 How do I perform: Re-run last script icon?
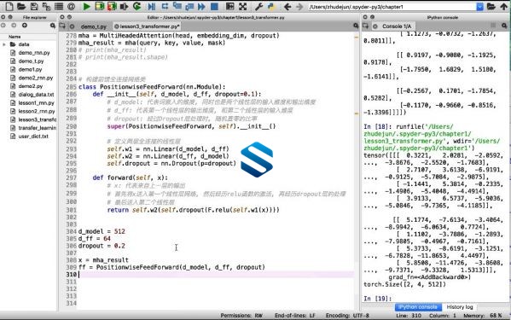point(136,6)
